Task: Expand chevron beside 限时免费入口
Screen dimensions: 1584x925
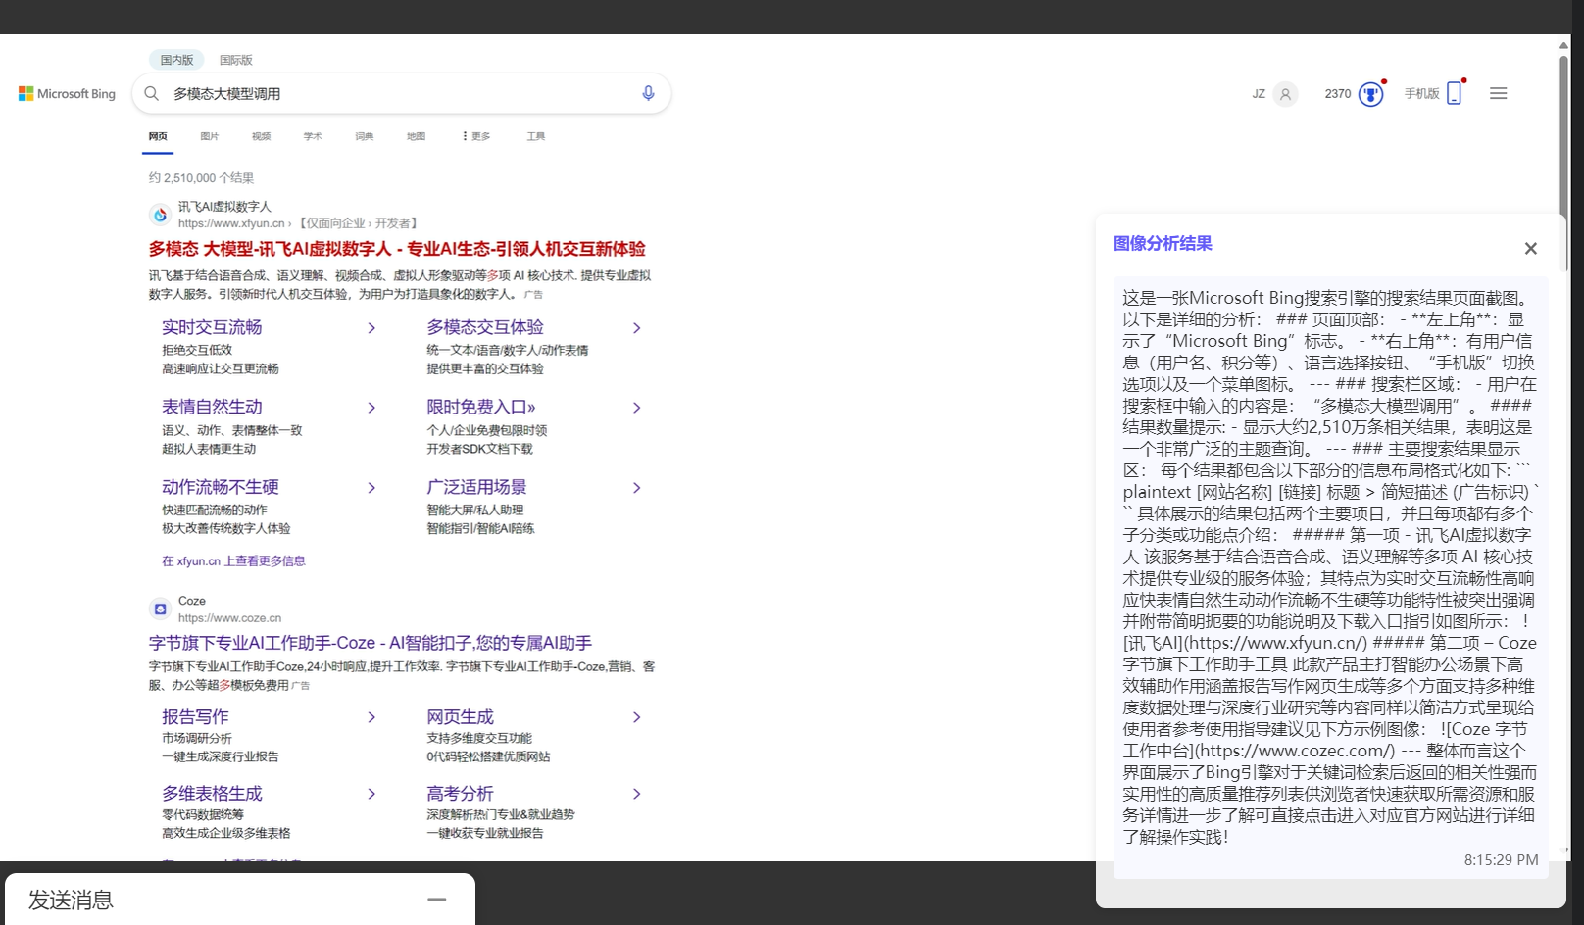Action: (637, 408)
